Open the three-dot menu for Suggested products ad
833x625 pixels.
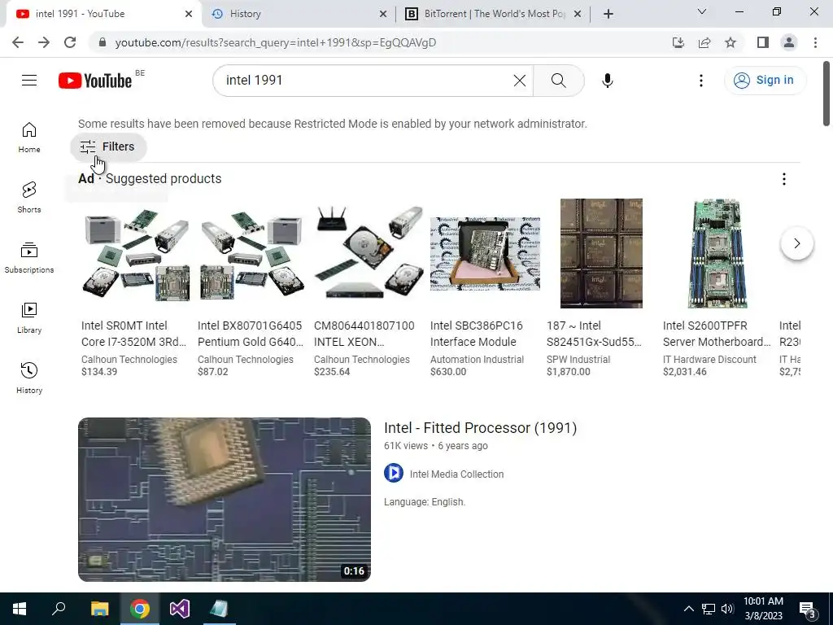click(784, 179)
